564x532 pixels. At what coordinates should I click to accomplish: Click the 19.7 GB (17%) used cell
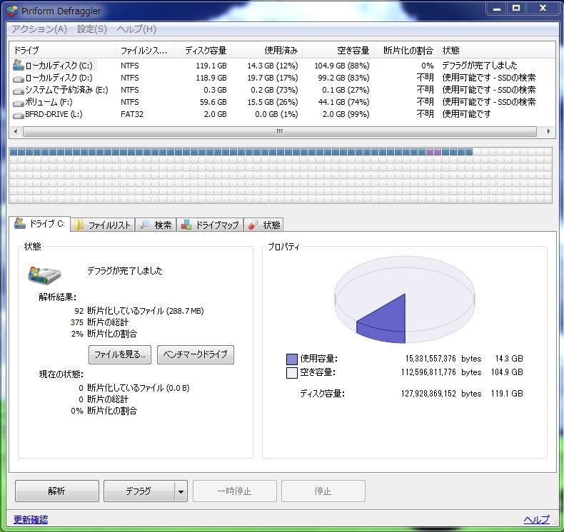pyautogui.click(x=273, y=78)
